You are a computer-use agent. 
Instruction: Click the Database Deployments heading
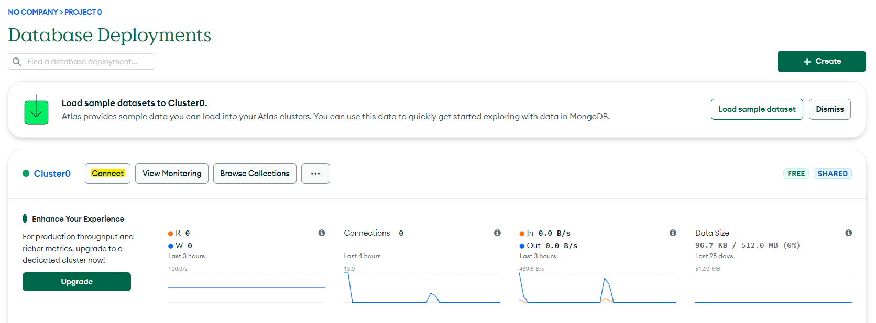109,35
